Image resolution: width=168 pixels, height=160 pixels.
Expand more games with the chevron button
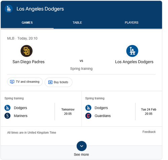(82, 146)
